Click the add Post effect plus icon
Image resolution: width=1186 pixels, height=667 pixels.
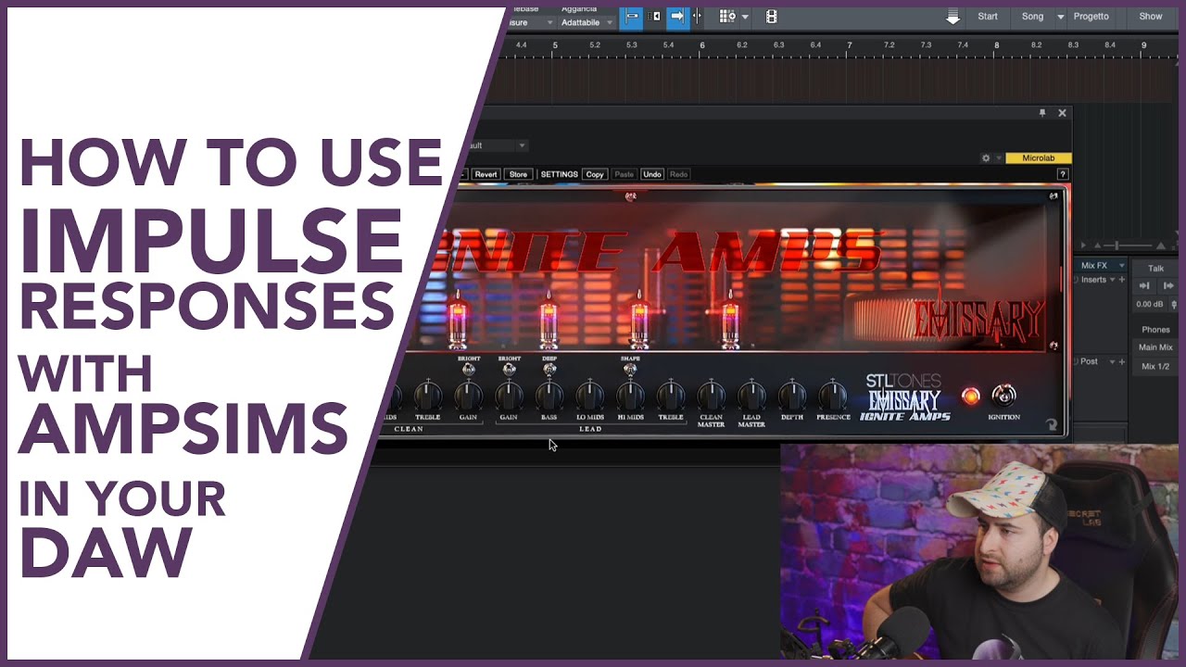(x=1122, y=361)
